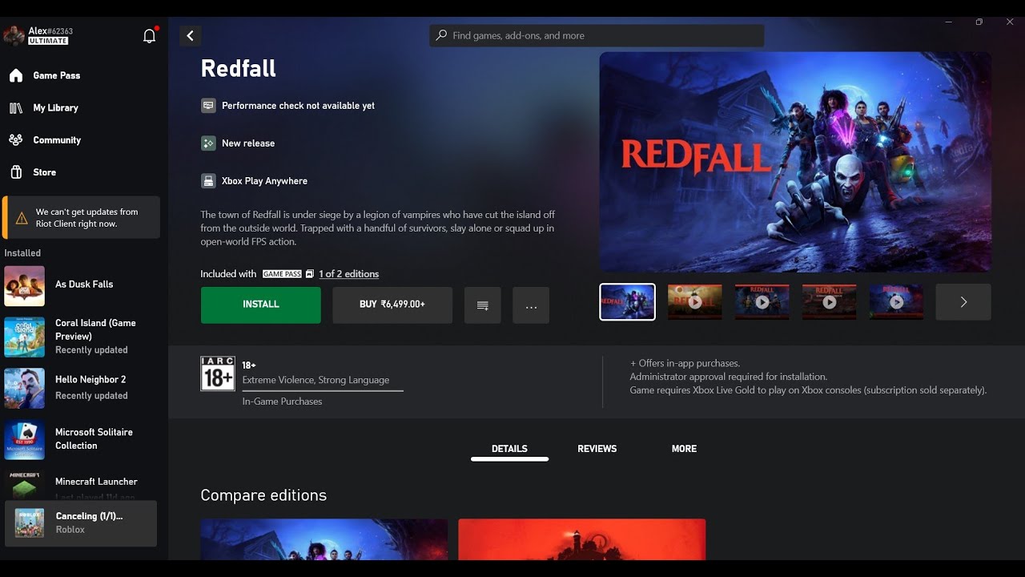
Task: Switch to the REVIEWS tab
Action: pyautogui.click(x=597, y=450)
